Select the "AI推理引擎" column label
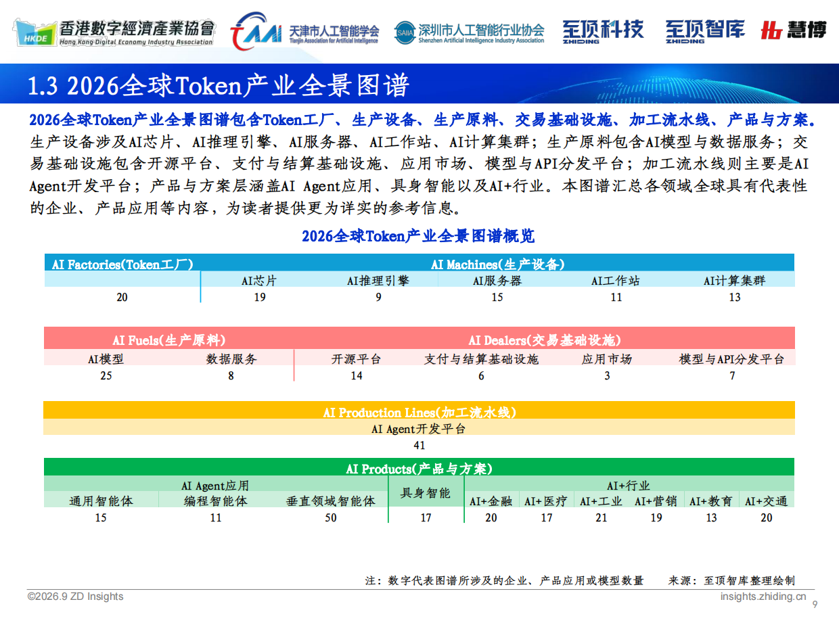839x629 pixels. (x=378, y=280)
